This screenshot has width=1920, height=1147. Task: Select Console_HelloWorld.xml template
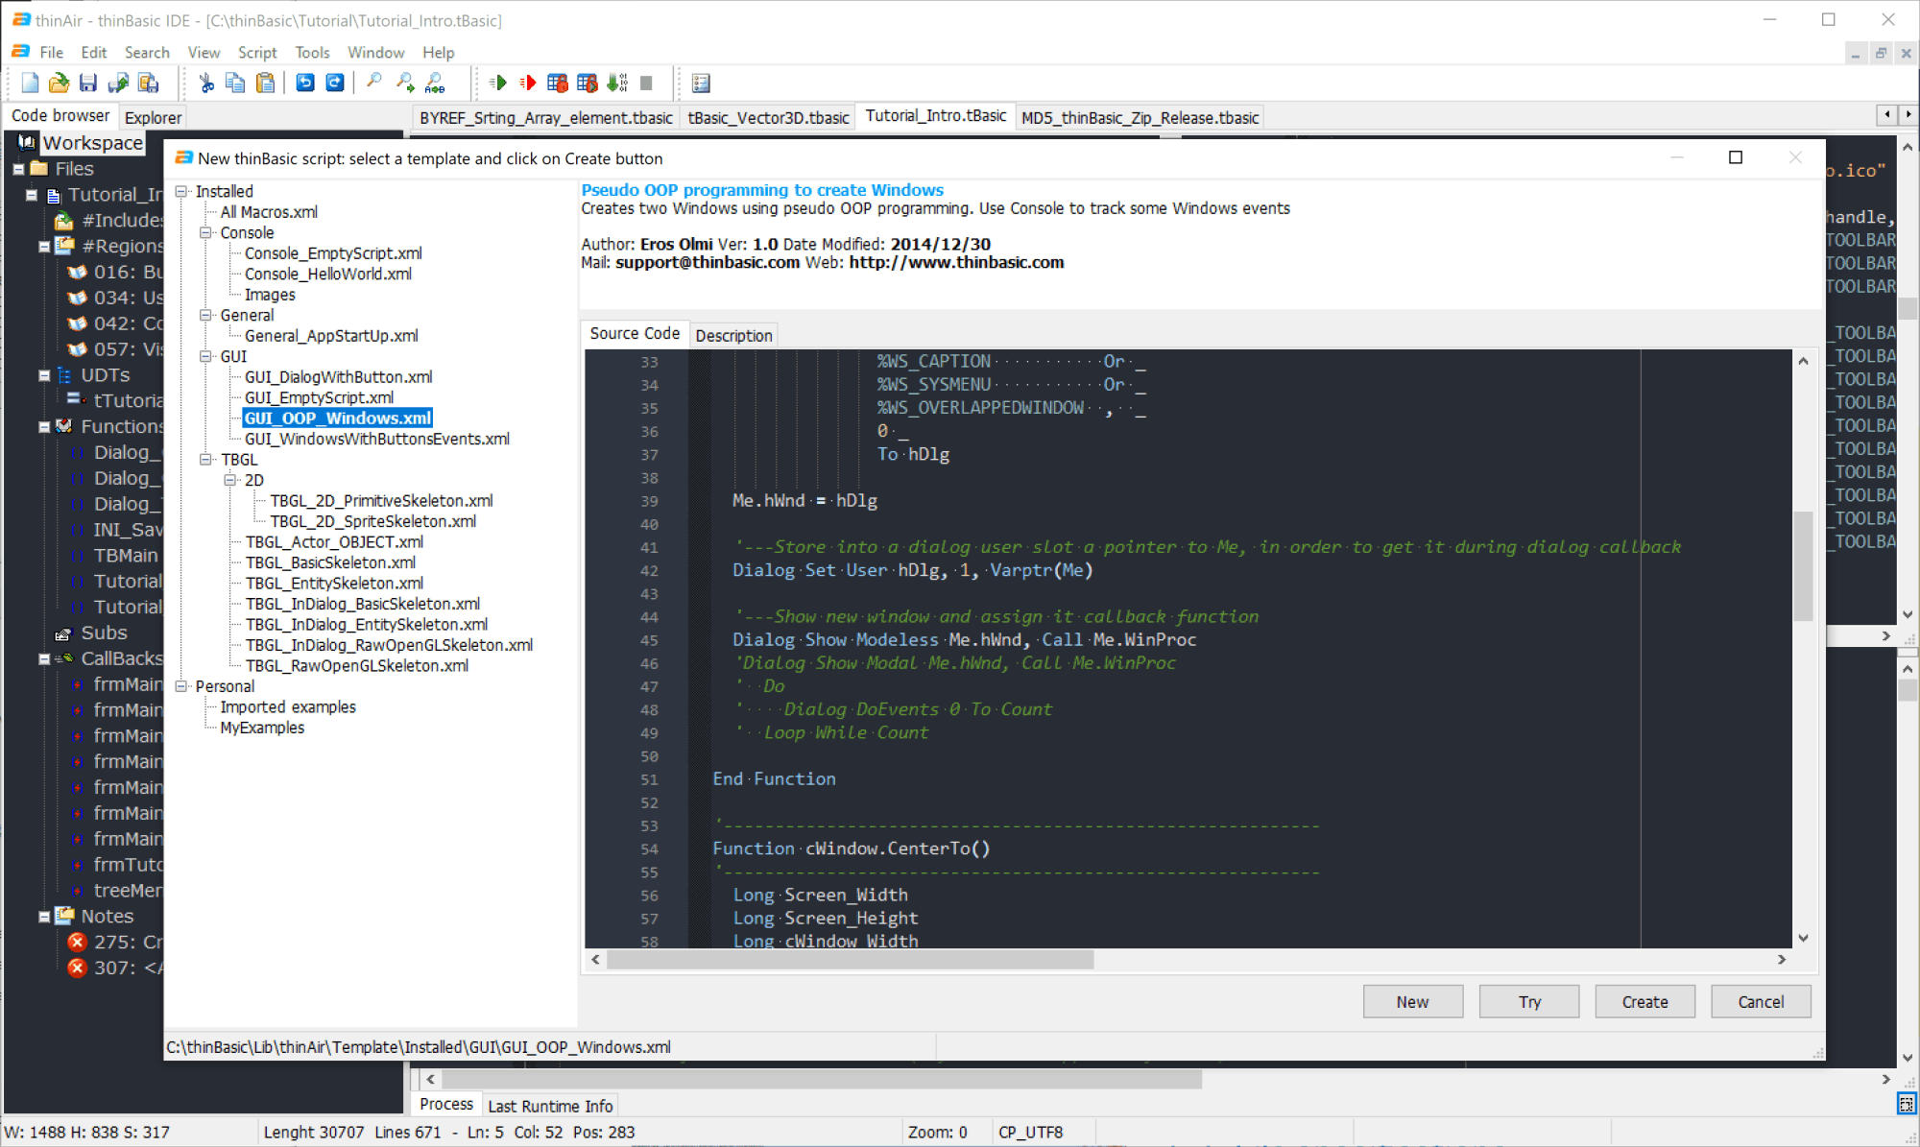click(x=328, y=275)
